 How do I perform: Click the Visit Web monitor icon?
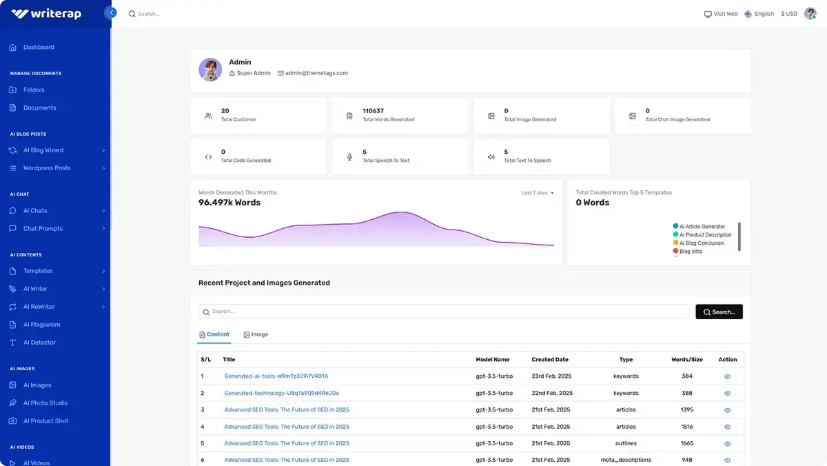pos(707,14)
